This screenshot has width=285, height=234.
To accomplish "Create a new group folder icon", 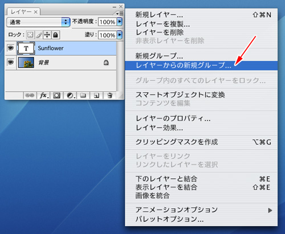I will pyautogui.click(x=83, y=95).
